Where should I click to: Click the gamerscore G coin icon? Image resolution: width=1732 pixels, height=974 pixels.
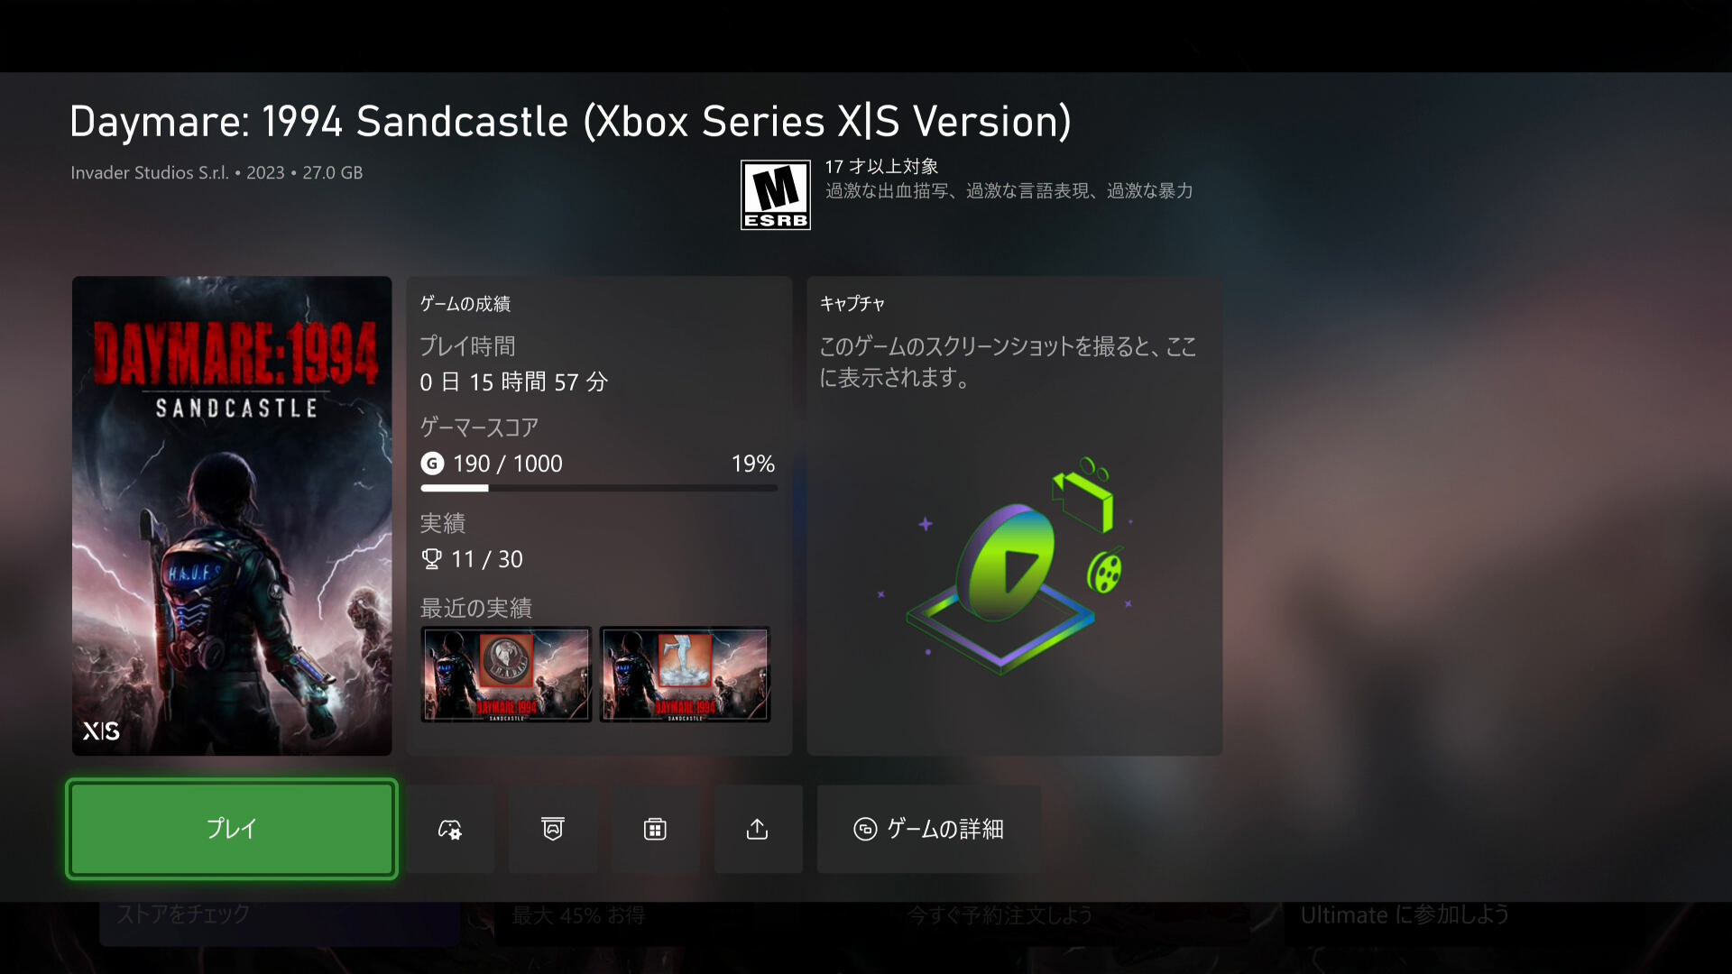point(432,464)
